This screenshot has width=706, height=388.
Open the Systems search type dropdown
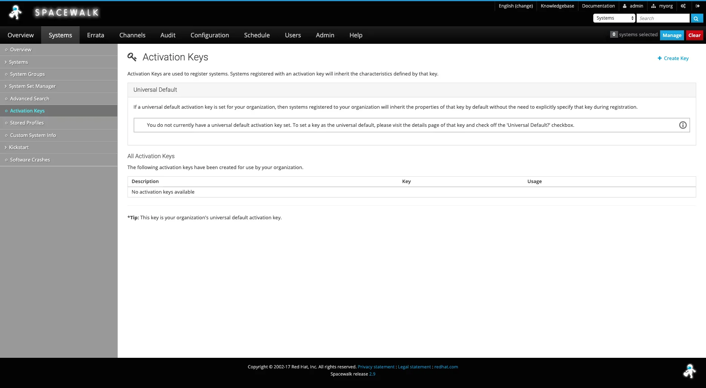[614, 18]
